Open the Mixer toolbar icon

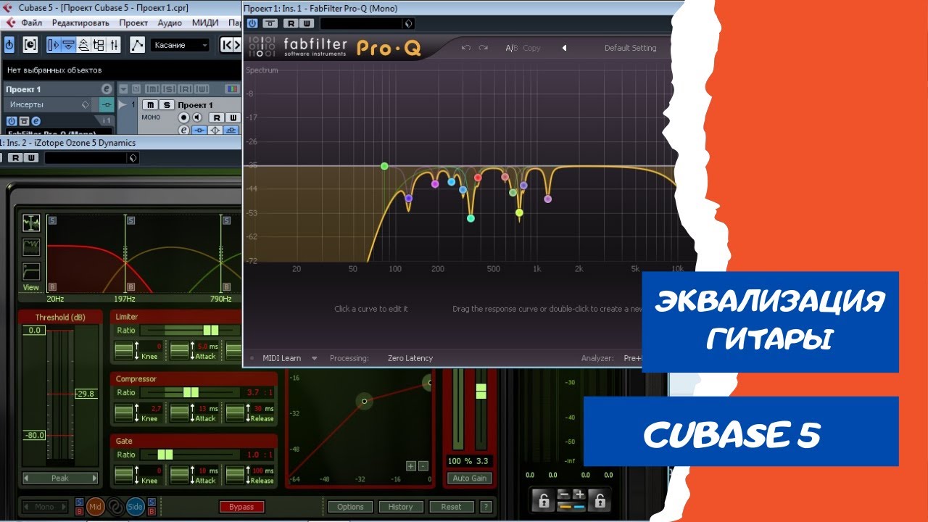click(114, 45)
